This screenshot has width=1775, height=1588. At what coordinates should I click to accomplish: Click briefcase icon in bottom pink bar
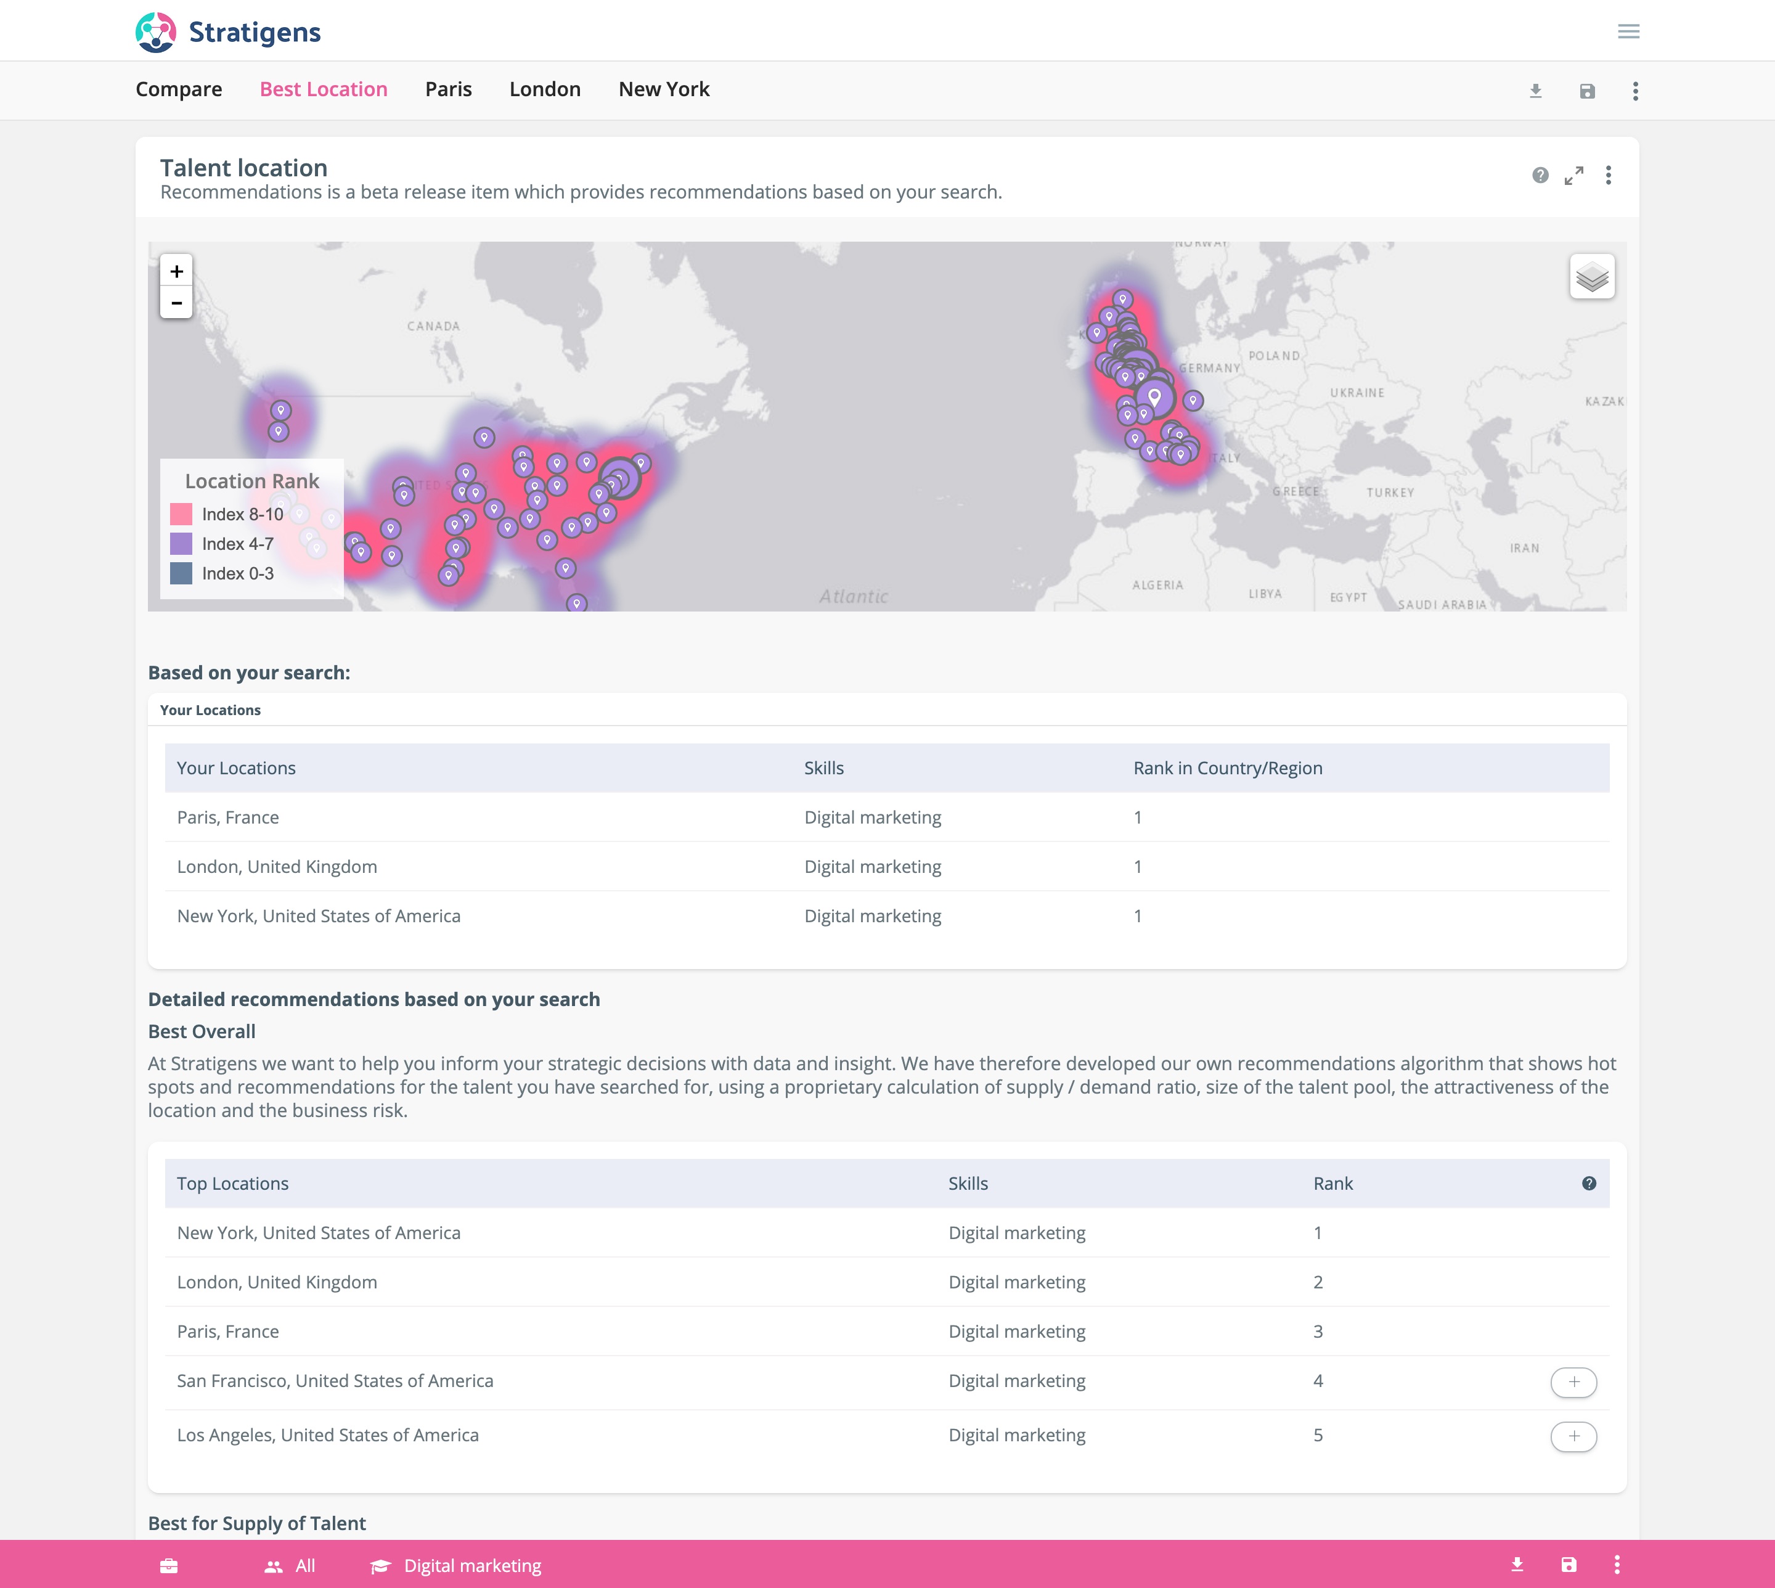point(169,1565)
